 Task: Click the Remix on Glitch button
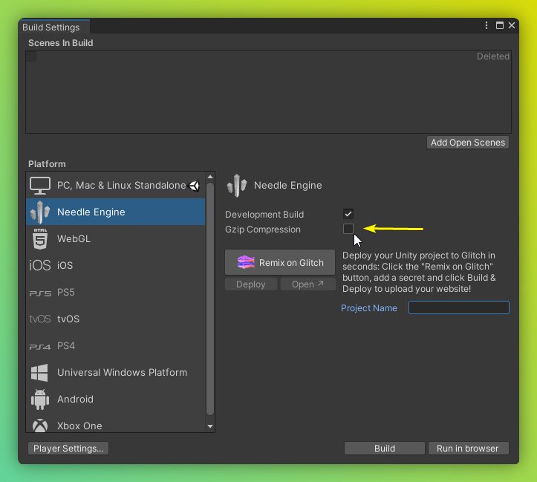pos(280,262)
